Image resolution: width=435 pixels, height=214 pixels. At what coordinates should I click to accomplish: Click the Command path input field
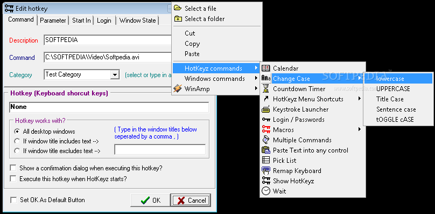(x=108, y=58)
